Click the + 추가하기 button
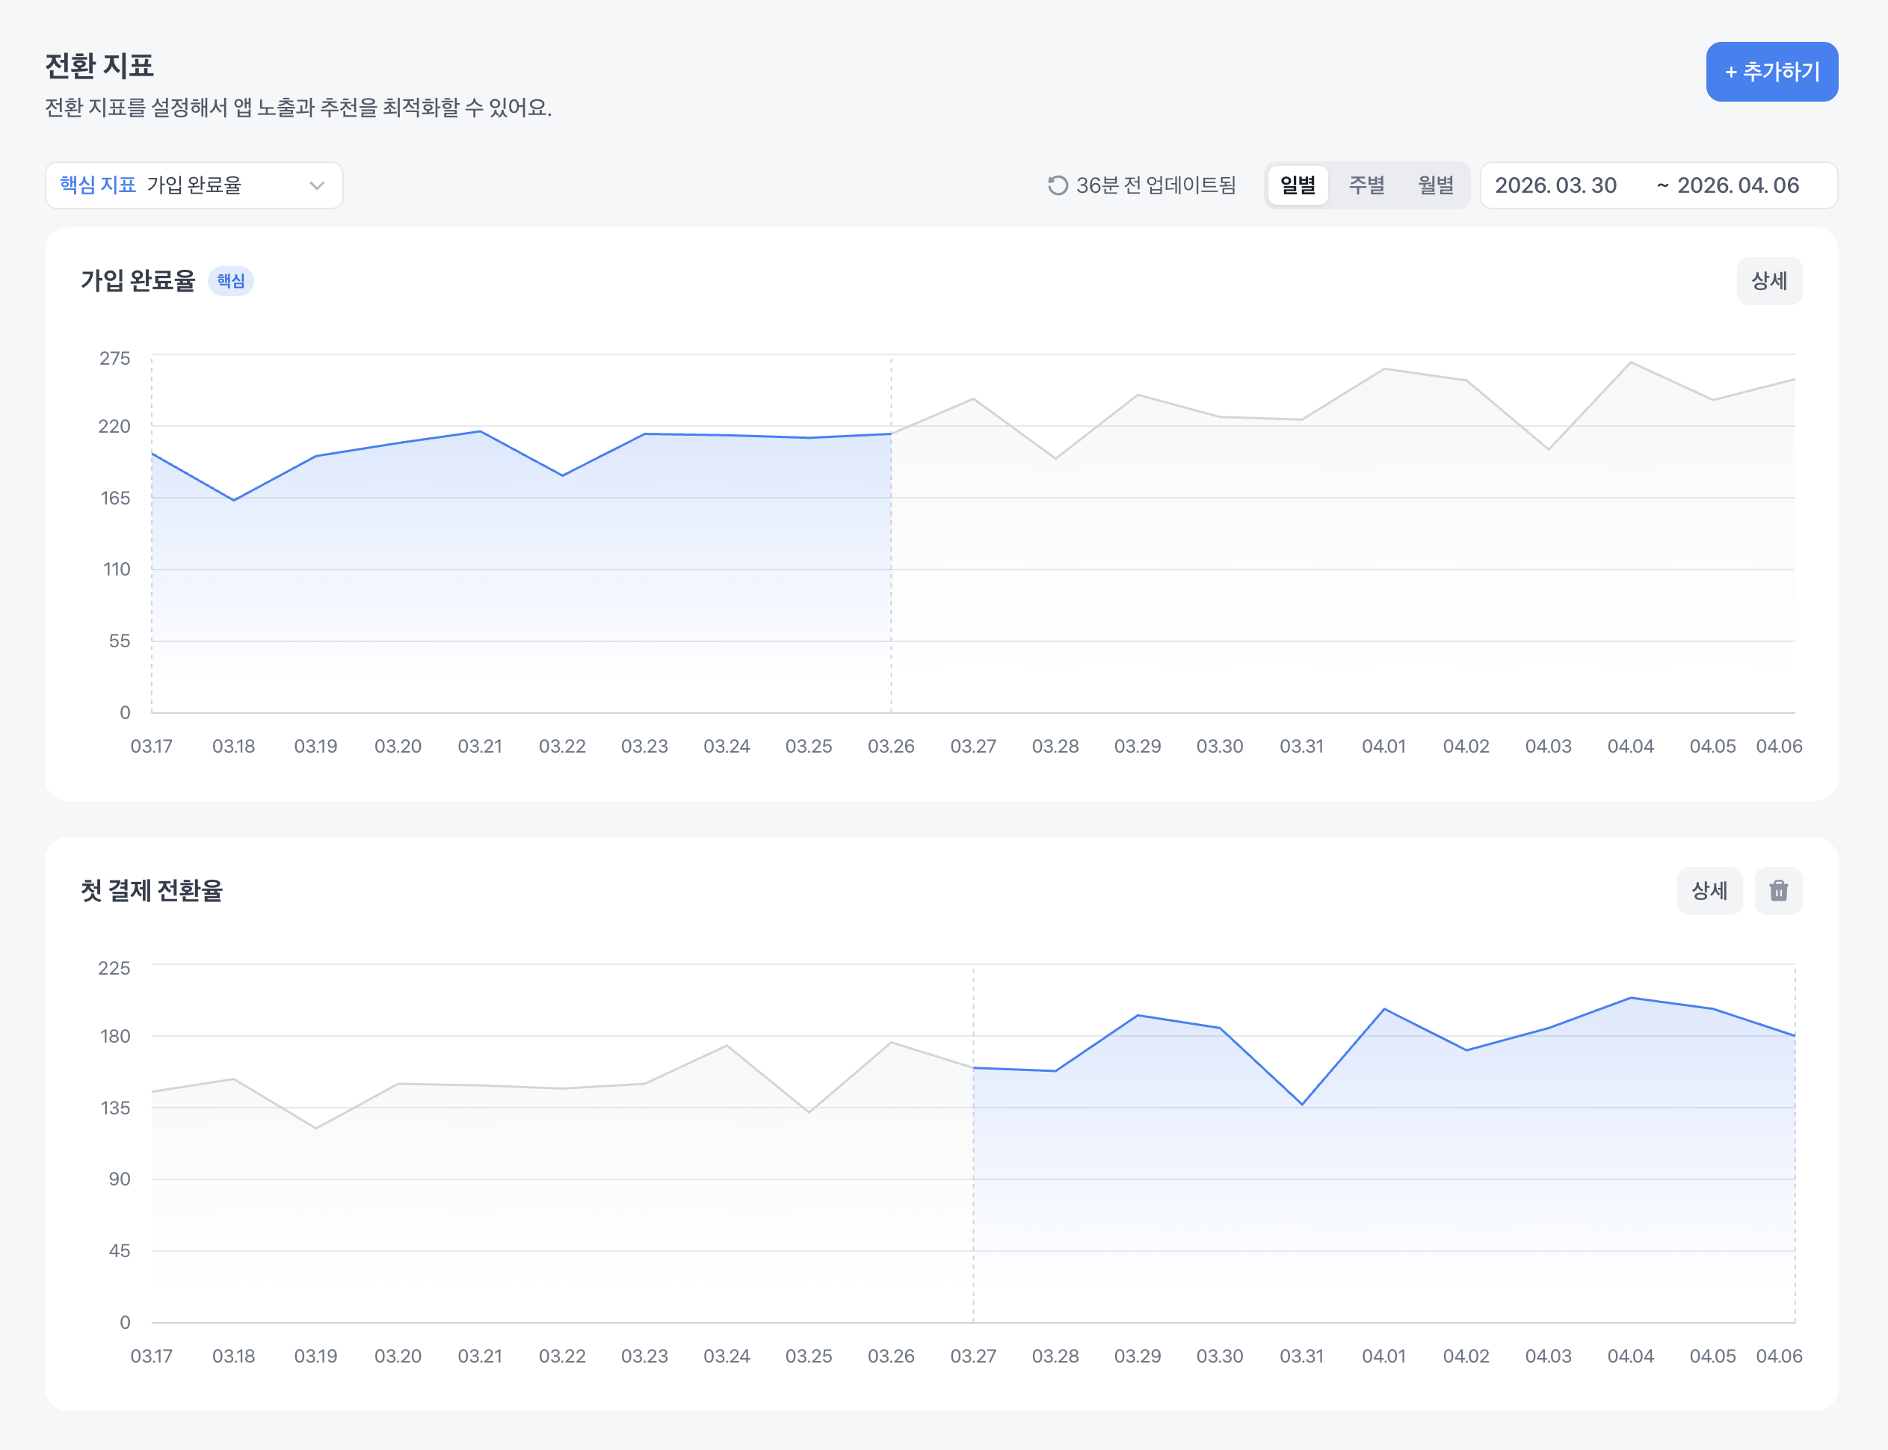 coord(1771,72)
